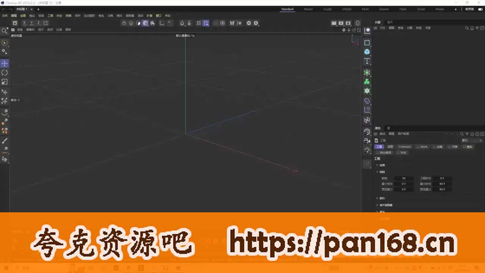Click the 工程时长 field showing 0 F
The height and width of the screenshot is (273, 485).
point(442,178)
